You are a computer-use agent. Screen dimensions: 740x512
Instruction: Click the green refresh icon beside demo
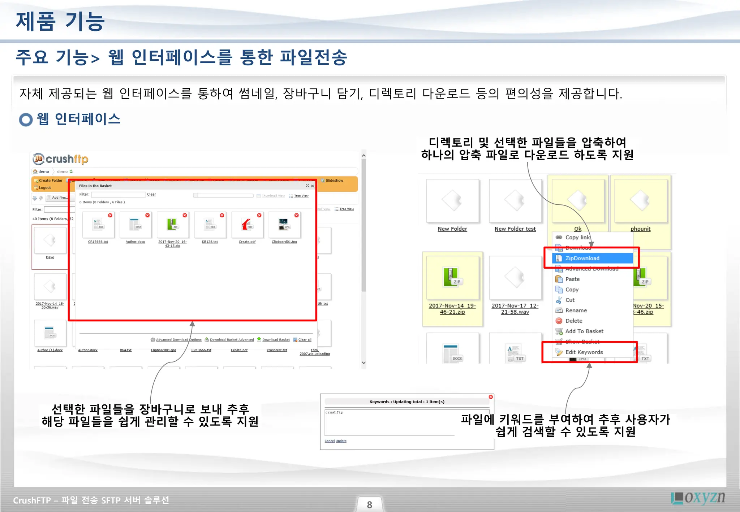click(71, 172)
